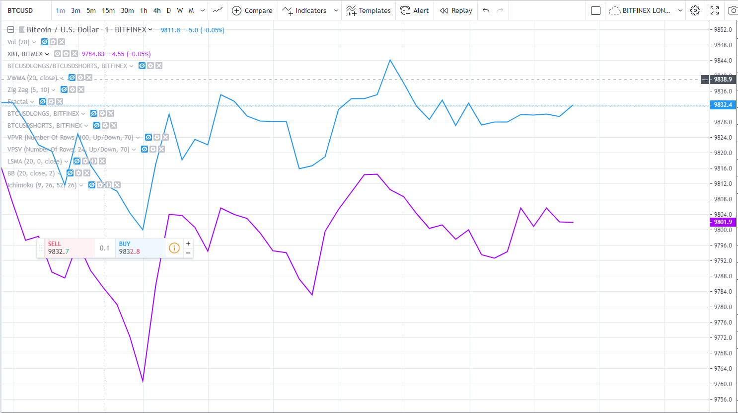Expand the BB (20, close, 2) chevron
Screen dimensions: 738x413
[x=59, y=173]
